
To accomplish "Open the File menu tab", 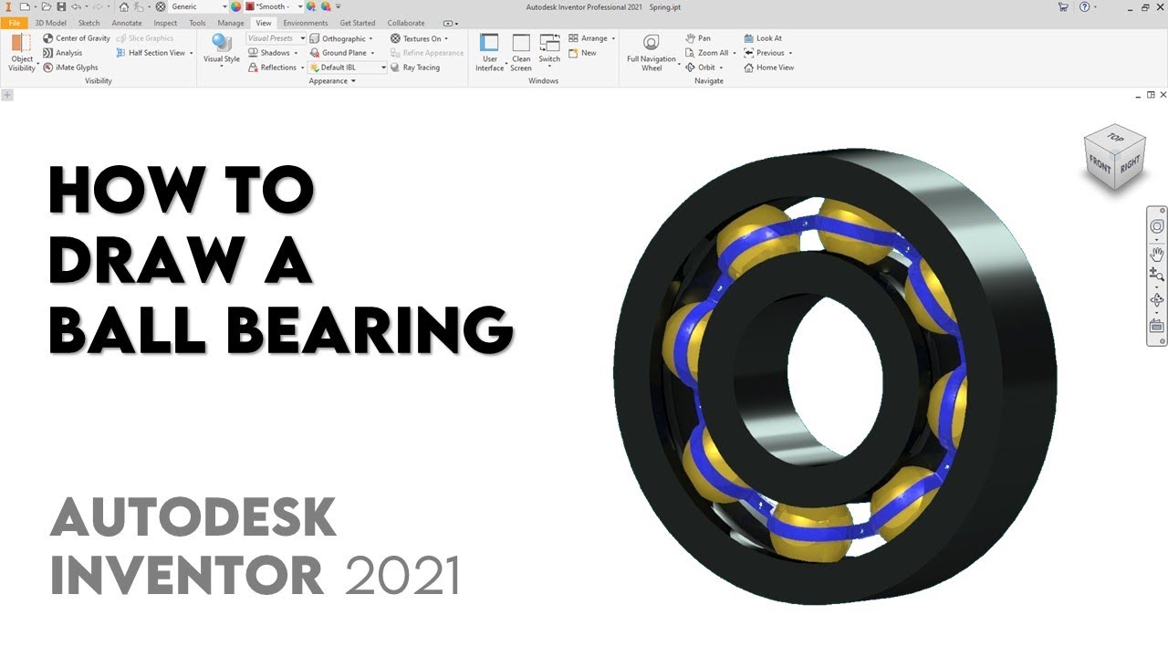I will (x=14, y=23).
